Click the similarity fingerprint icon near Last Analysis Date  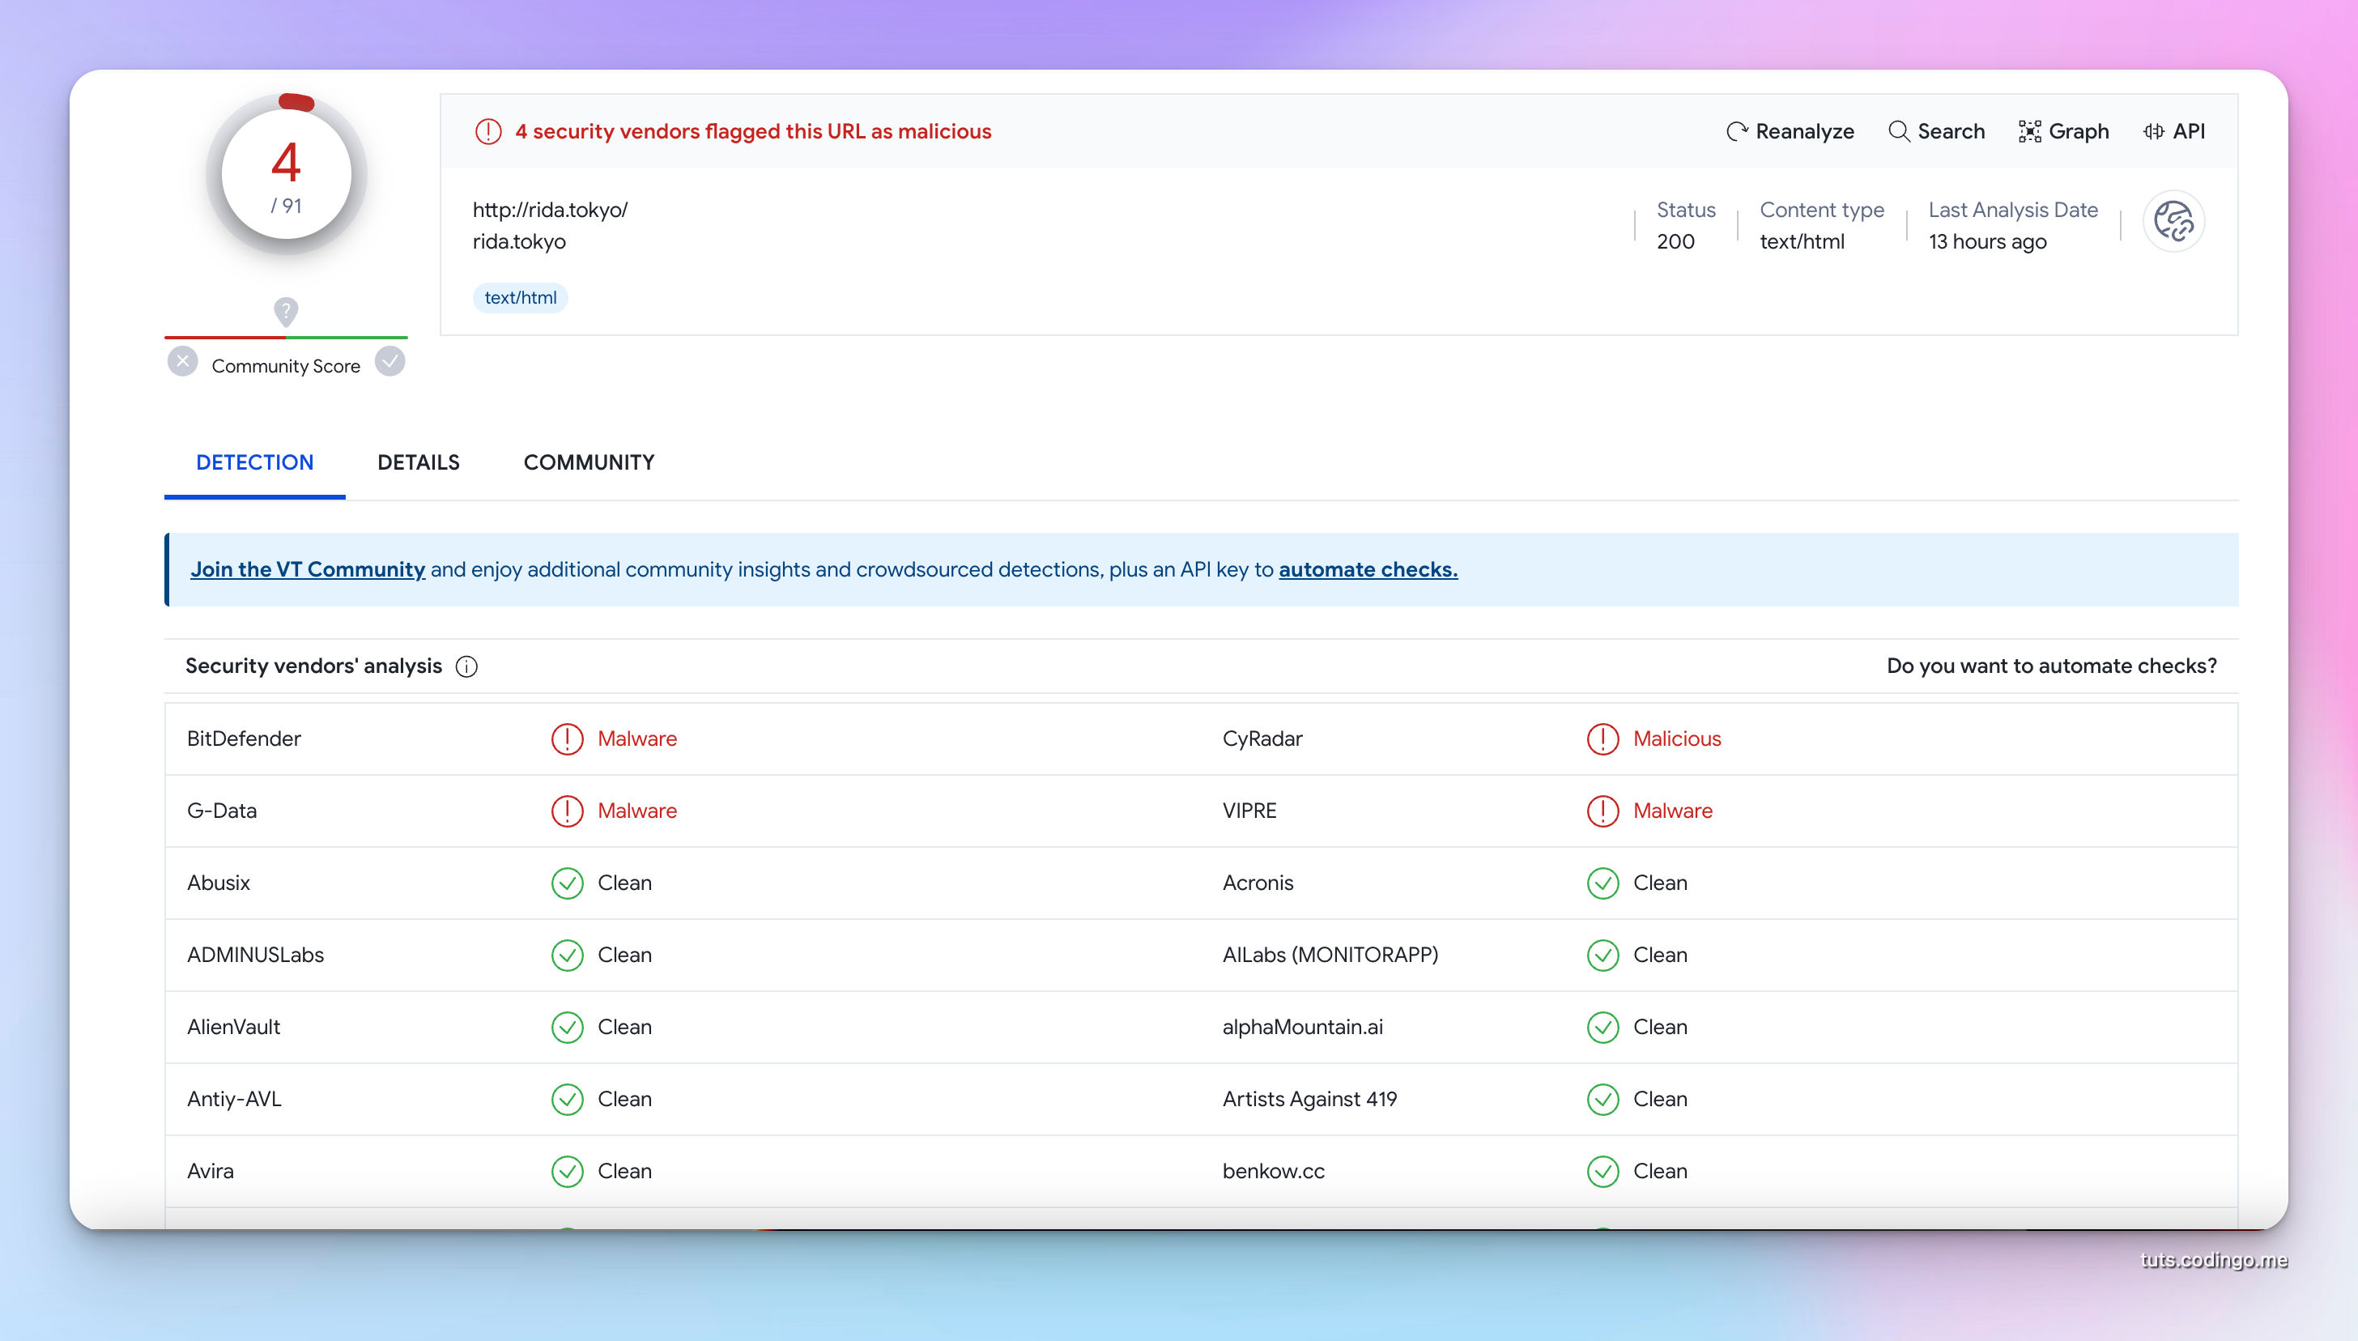2174,222
